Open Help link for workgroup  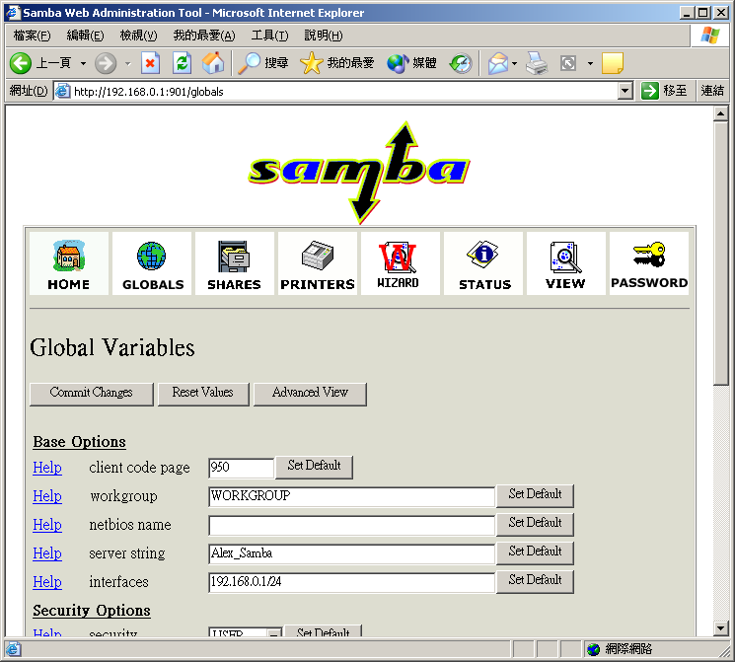[x=47, y=496]
